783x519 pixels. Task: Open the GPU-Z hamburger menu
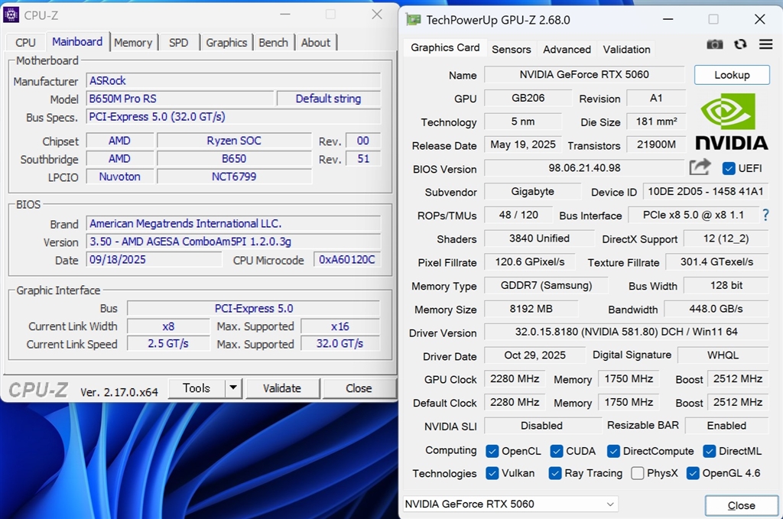click(765, 45)
